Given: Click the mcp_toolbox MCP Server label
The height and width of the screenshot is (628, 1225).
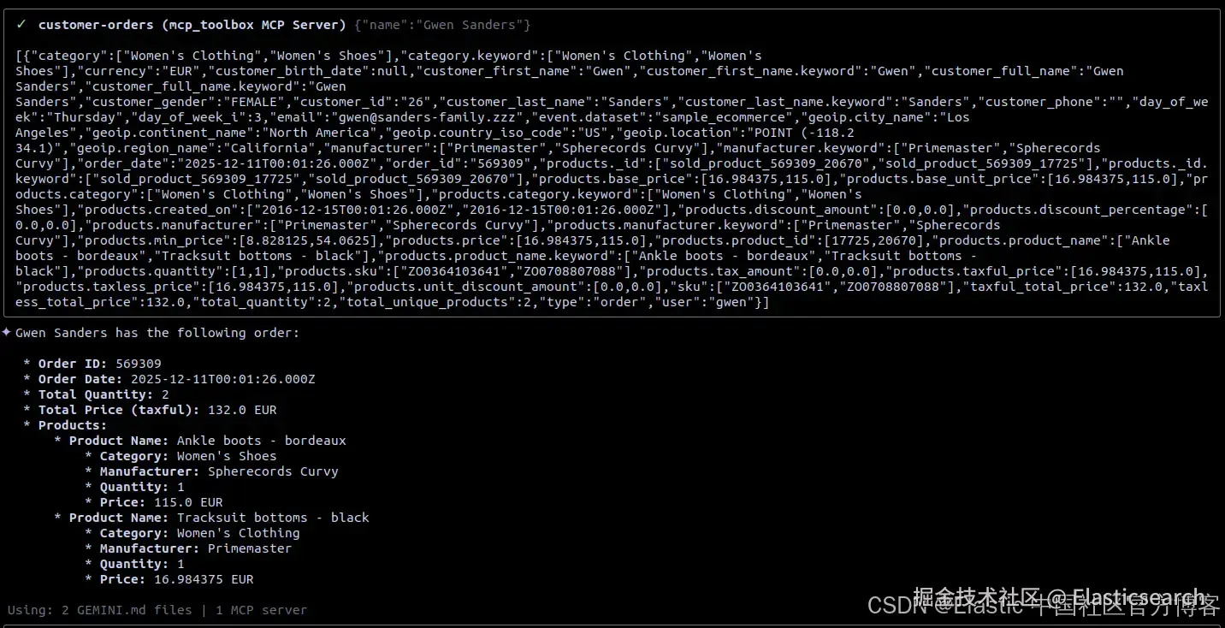Looking at the screenshot, I should click(x=253, y=25).
